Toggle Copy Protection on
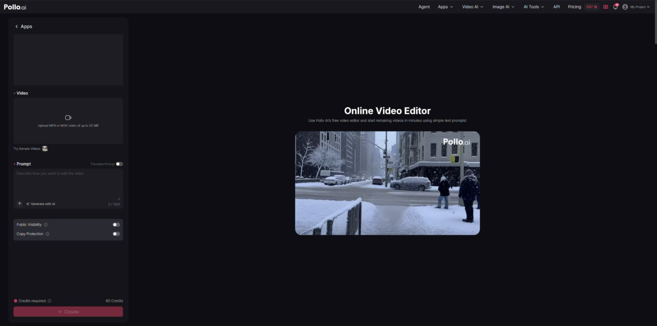657x326 pixels. point(117,234)
